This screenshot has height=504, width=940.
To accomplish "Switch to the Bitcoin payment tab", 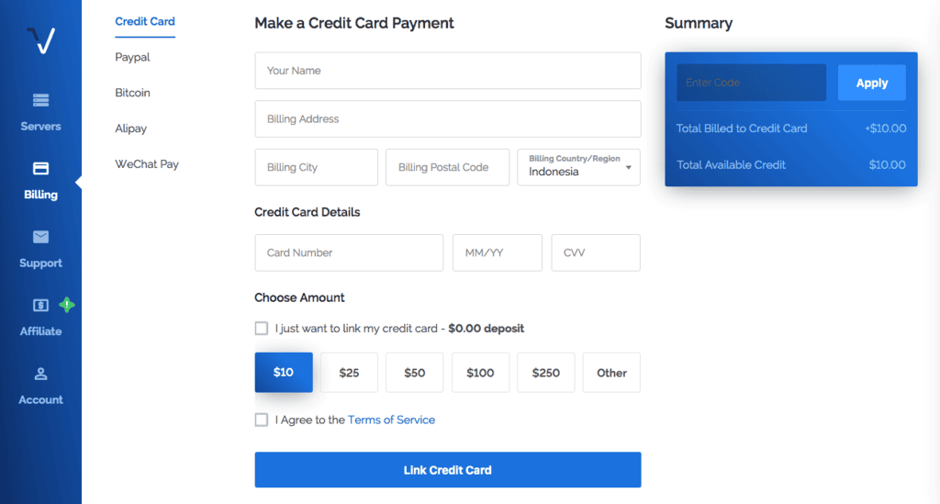I will (x=132, y=93).
